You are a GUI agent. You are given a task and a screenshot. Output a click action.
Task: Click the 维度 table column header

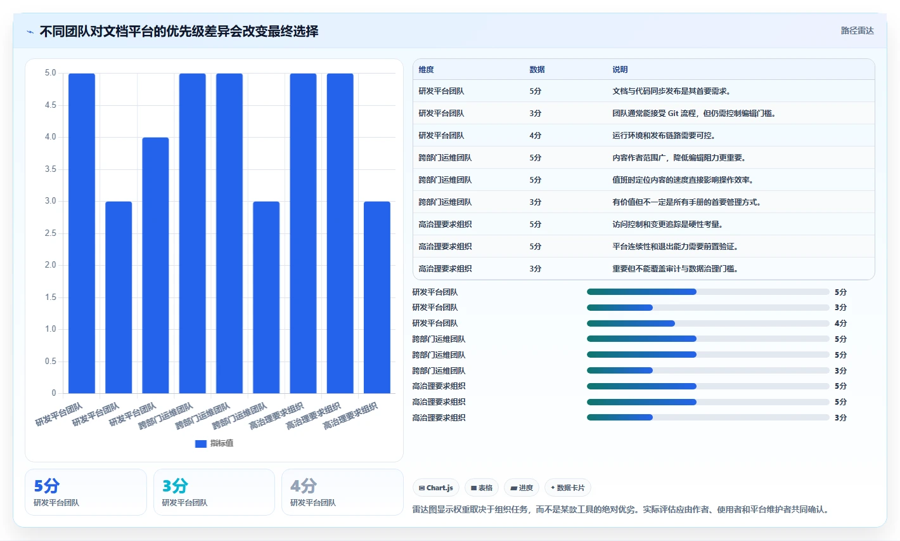[x=426, y=70]
